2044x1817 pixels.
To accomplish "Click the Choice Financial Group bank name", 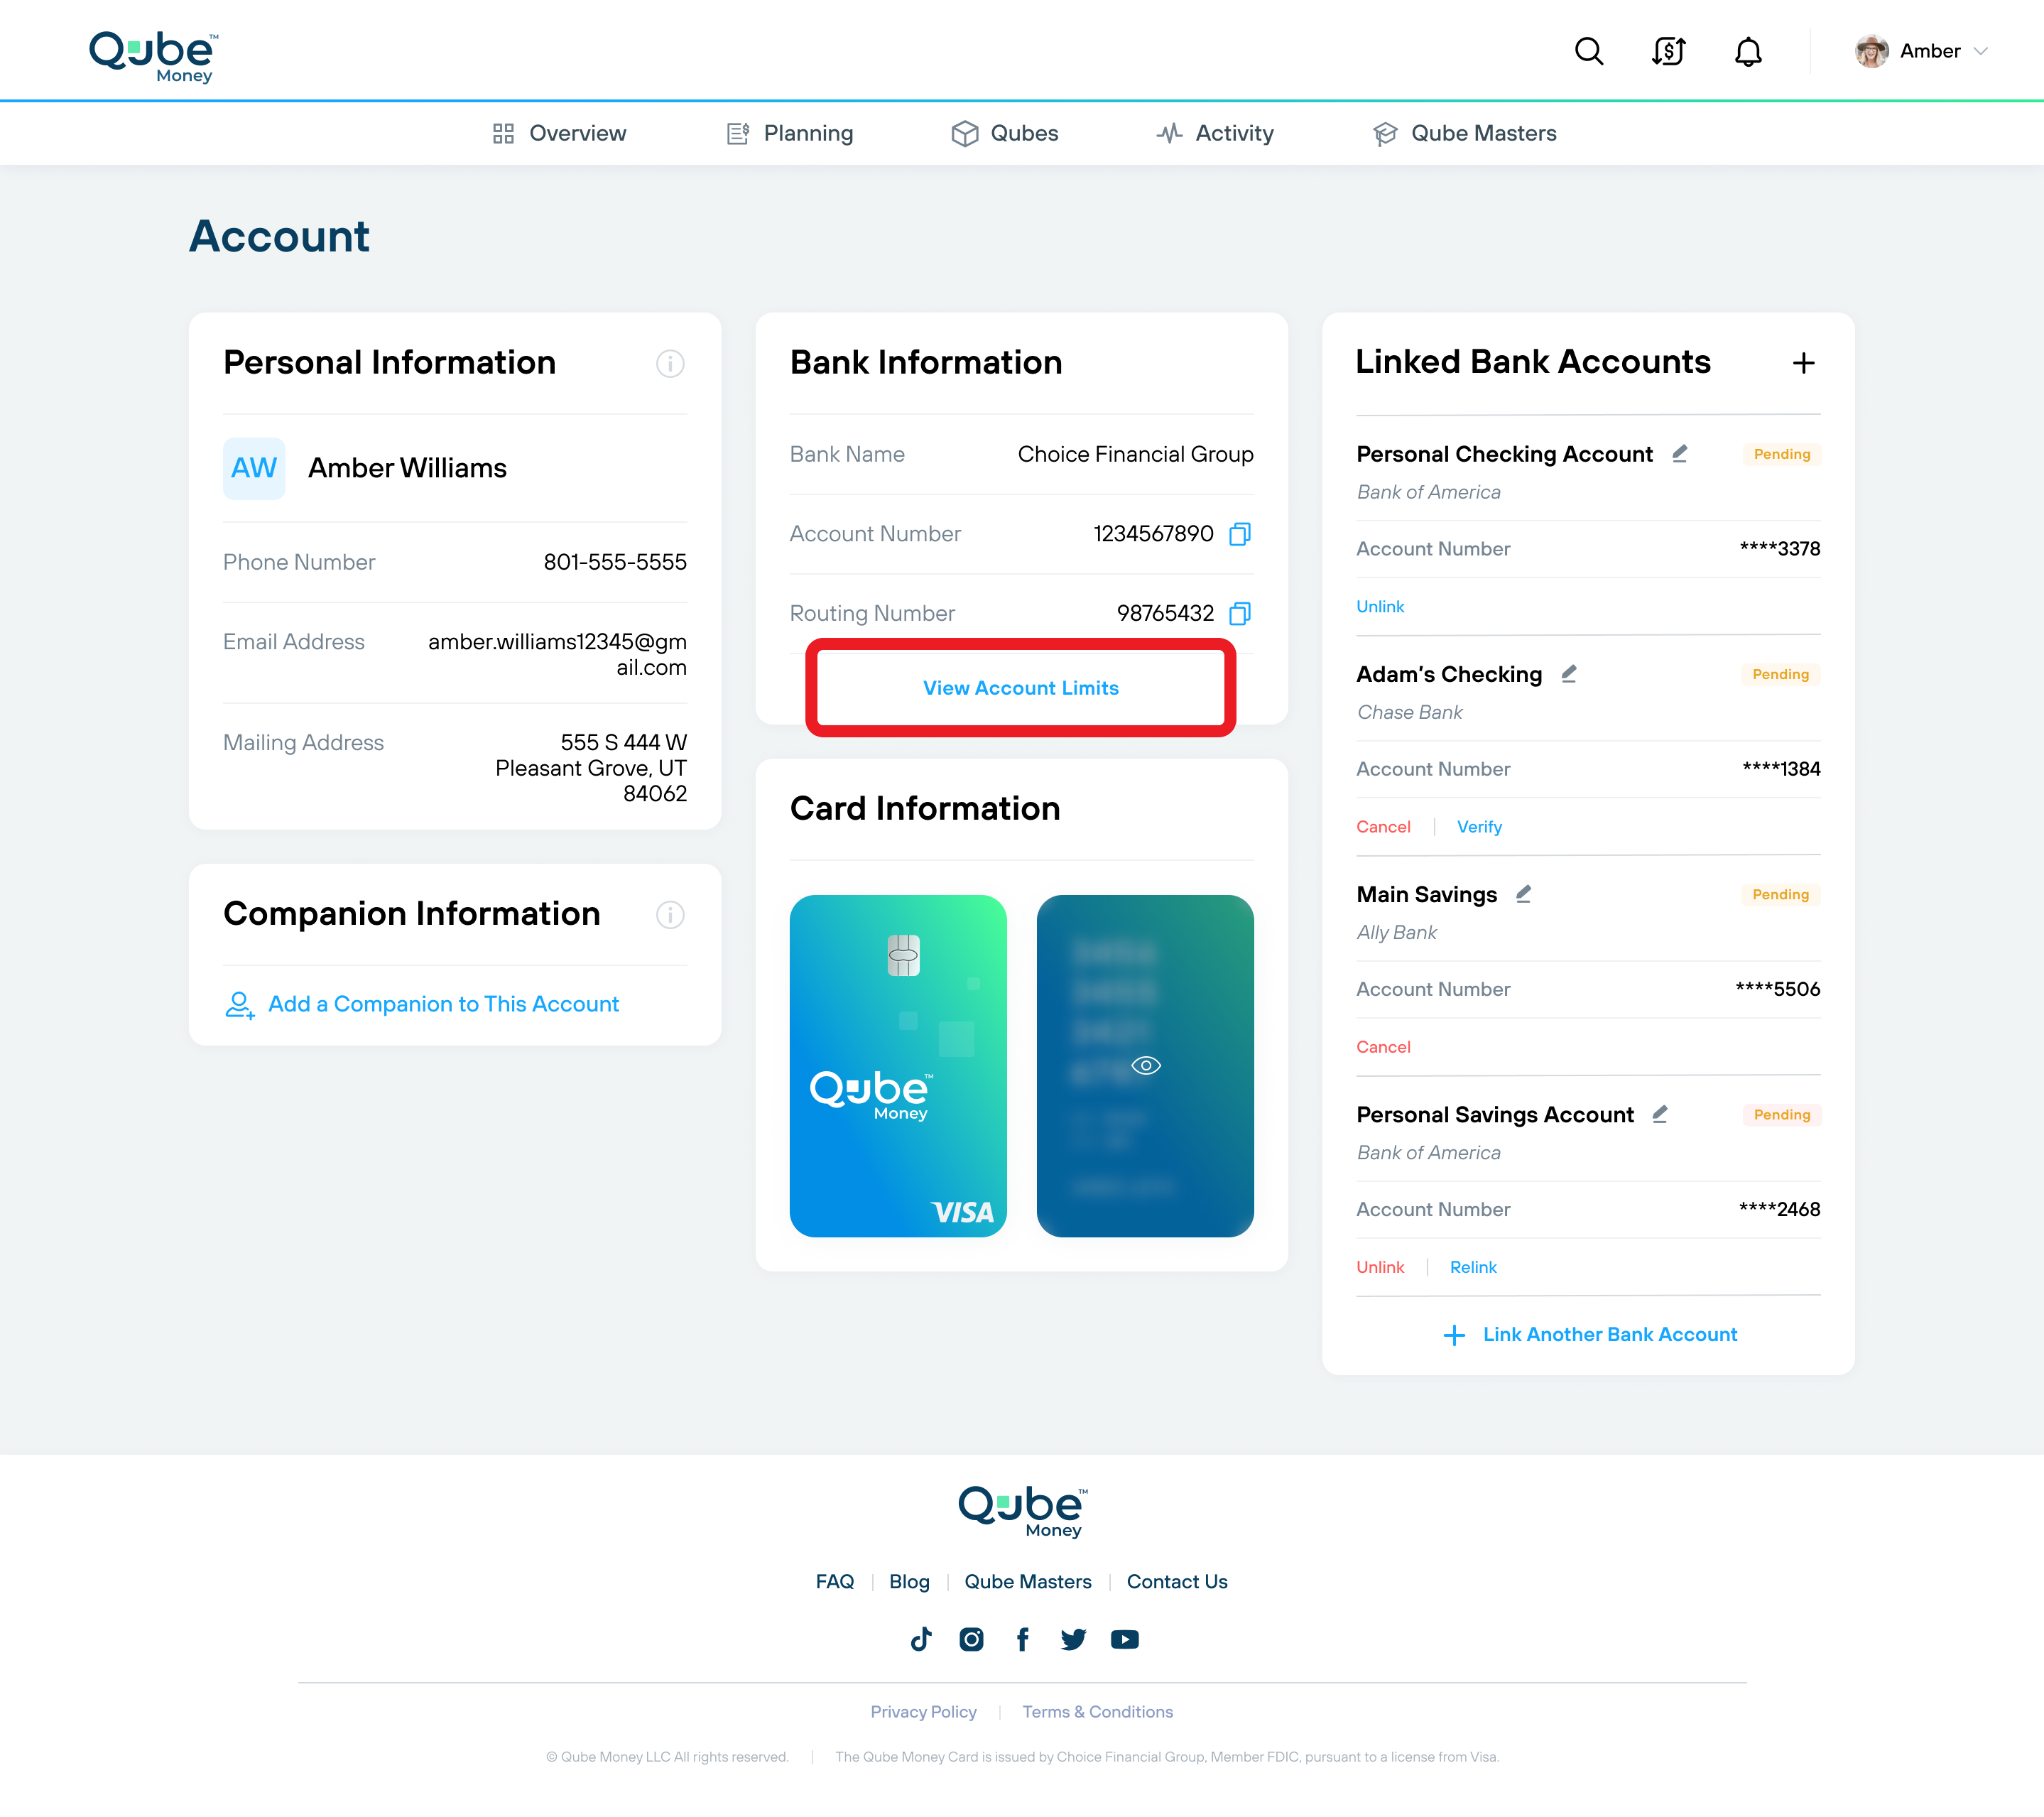I will 1135,454.
